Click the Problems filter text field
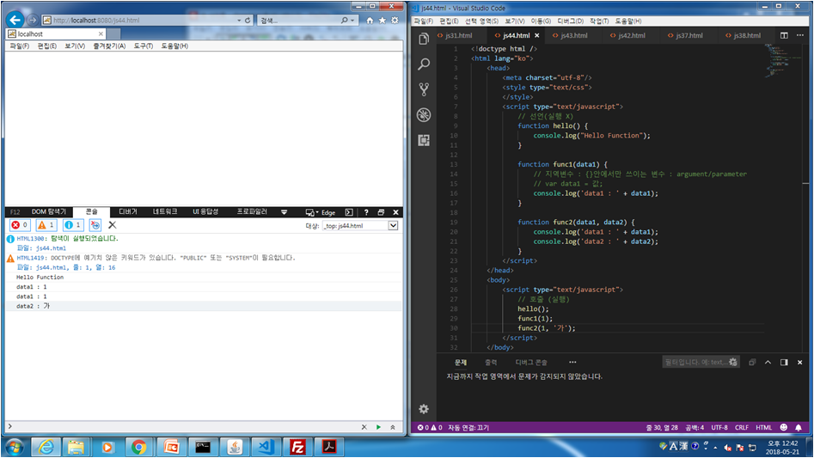This screenshot has height=458, width=814. pyautogui.click(x=695, y=362)
